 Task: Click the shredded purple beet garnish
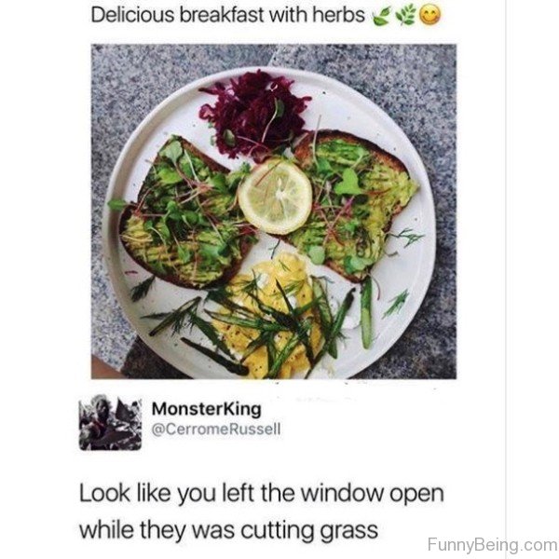[253, 113]
